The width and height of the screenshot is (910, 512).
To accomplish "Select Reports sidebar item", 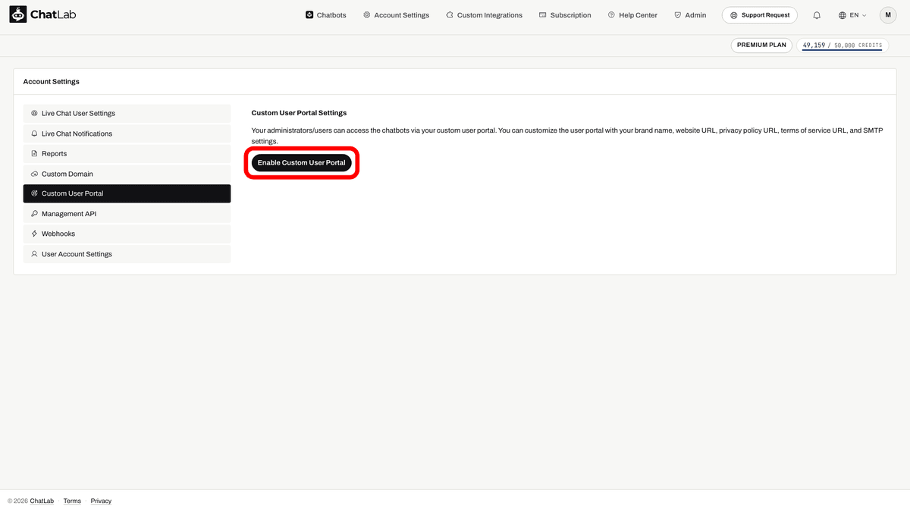I will 127,154.
